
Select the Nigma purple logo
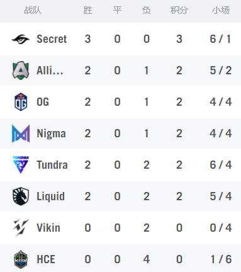click(x=21, y=133)
